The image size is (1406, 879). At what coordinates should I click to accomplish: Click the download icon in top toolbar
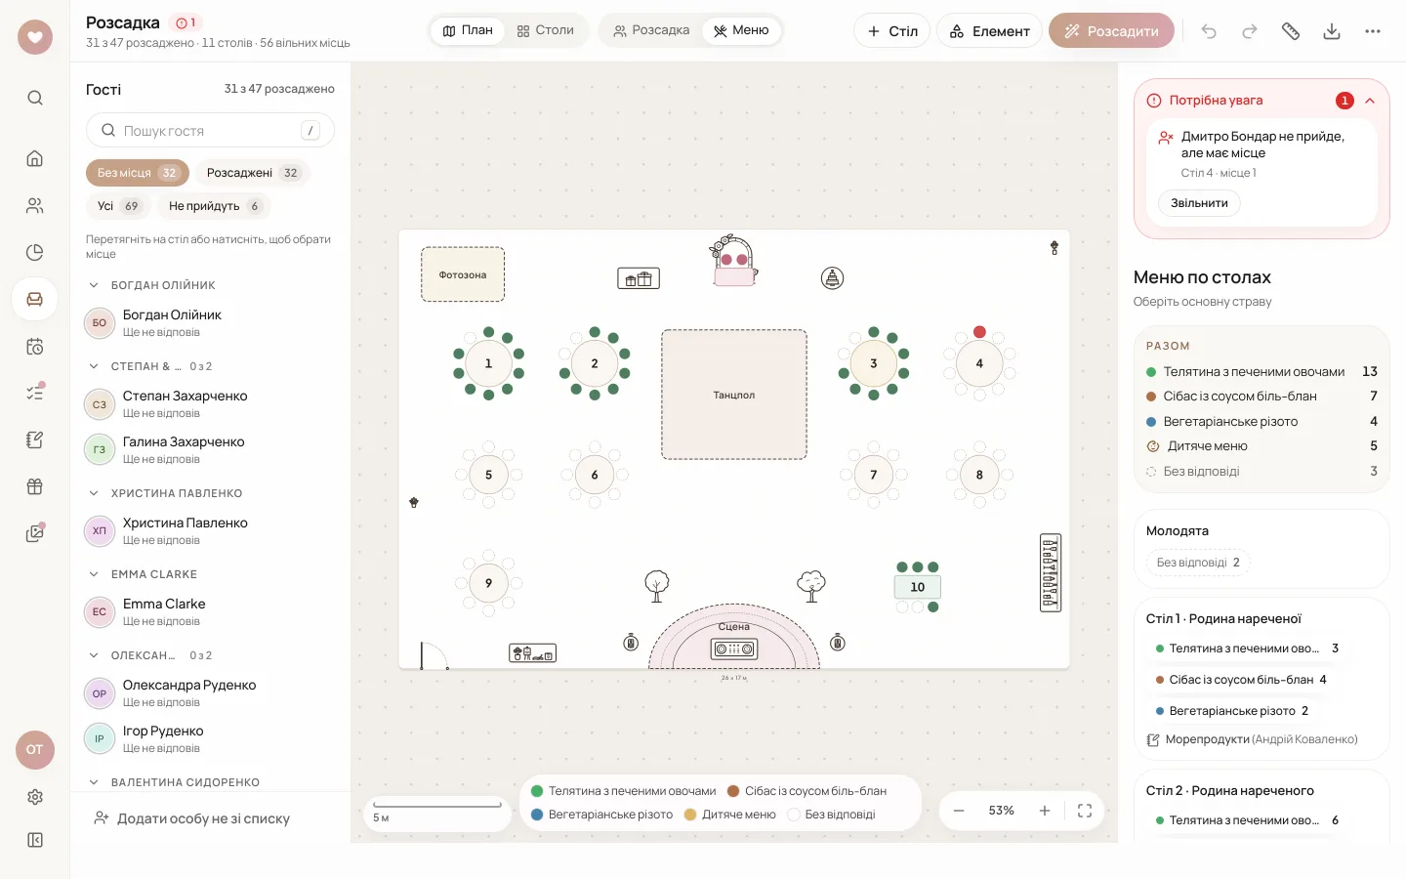[1332, 31]
